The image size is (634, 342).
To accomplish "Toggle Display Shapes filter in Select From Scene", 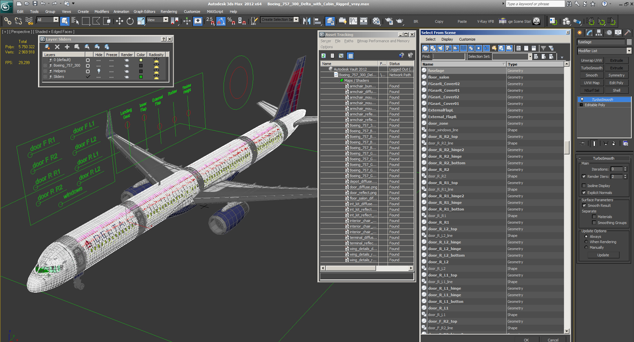I will click(x=433, y=48).
